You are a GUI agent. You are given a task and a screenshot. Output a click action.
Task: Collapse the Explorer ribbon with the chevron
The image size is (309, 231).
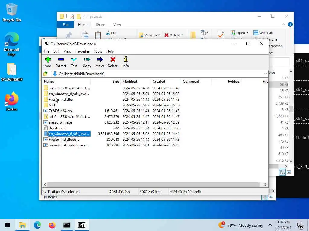tap(283, 24)
